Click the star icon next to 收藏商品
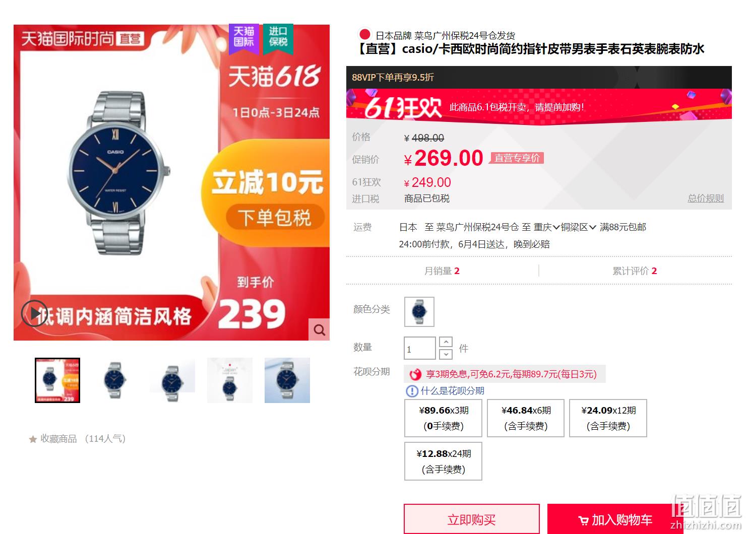 33,439
